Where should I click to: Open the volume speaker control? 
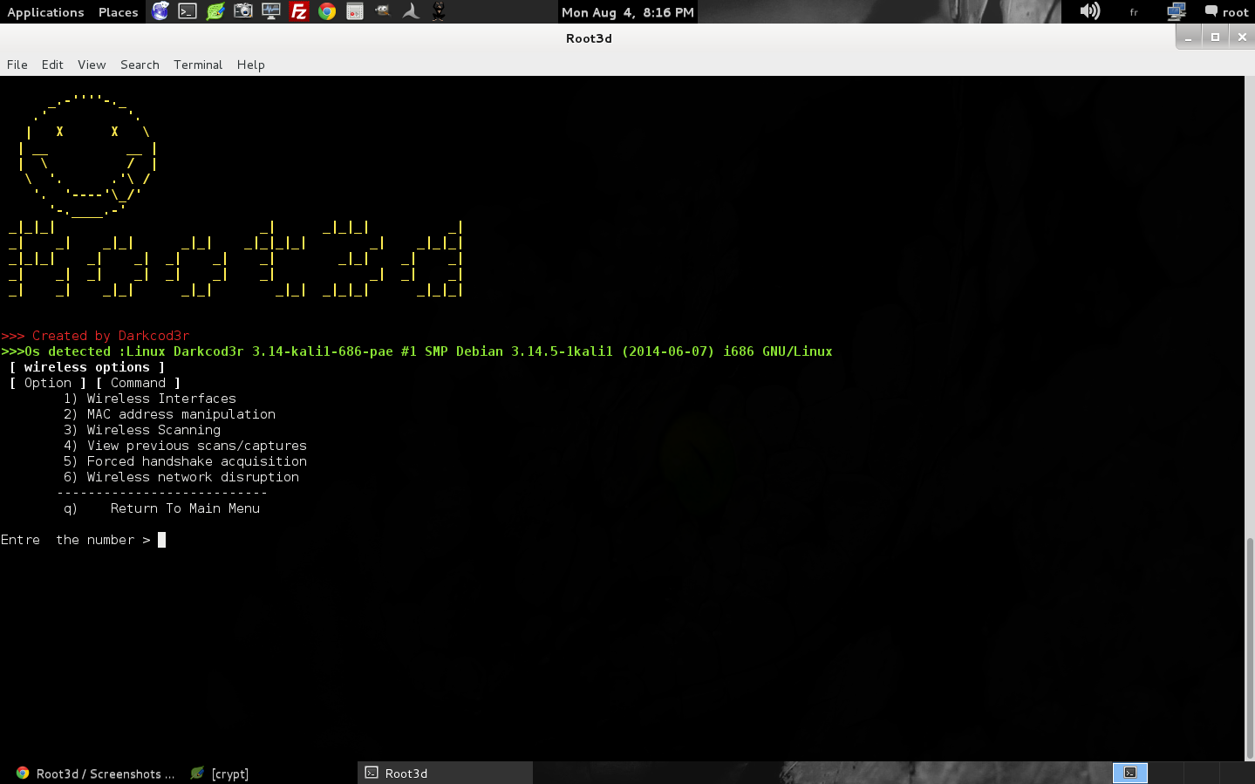coord(1090,11)
